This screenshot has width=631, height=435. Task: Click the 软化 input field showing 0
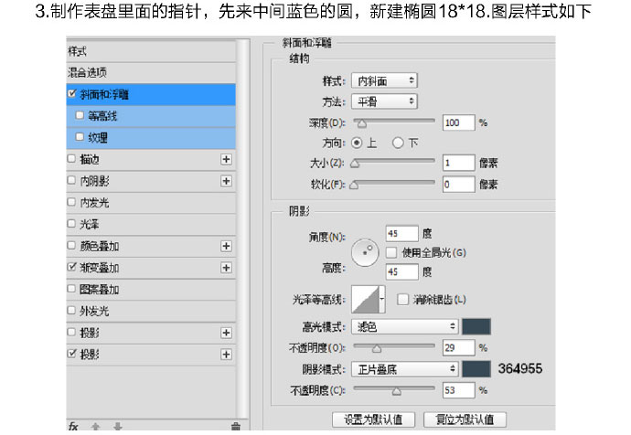(458, 184)
